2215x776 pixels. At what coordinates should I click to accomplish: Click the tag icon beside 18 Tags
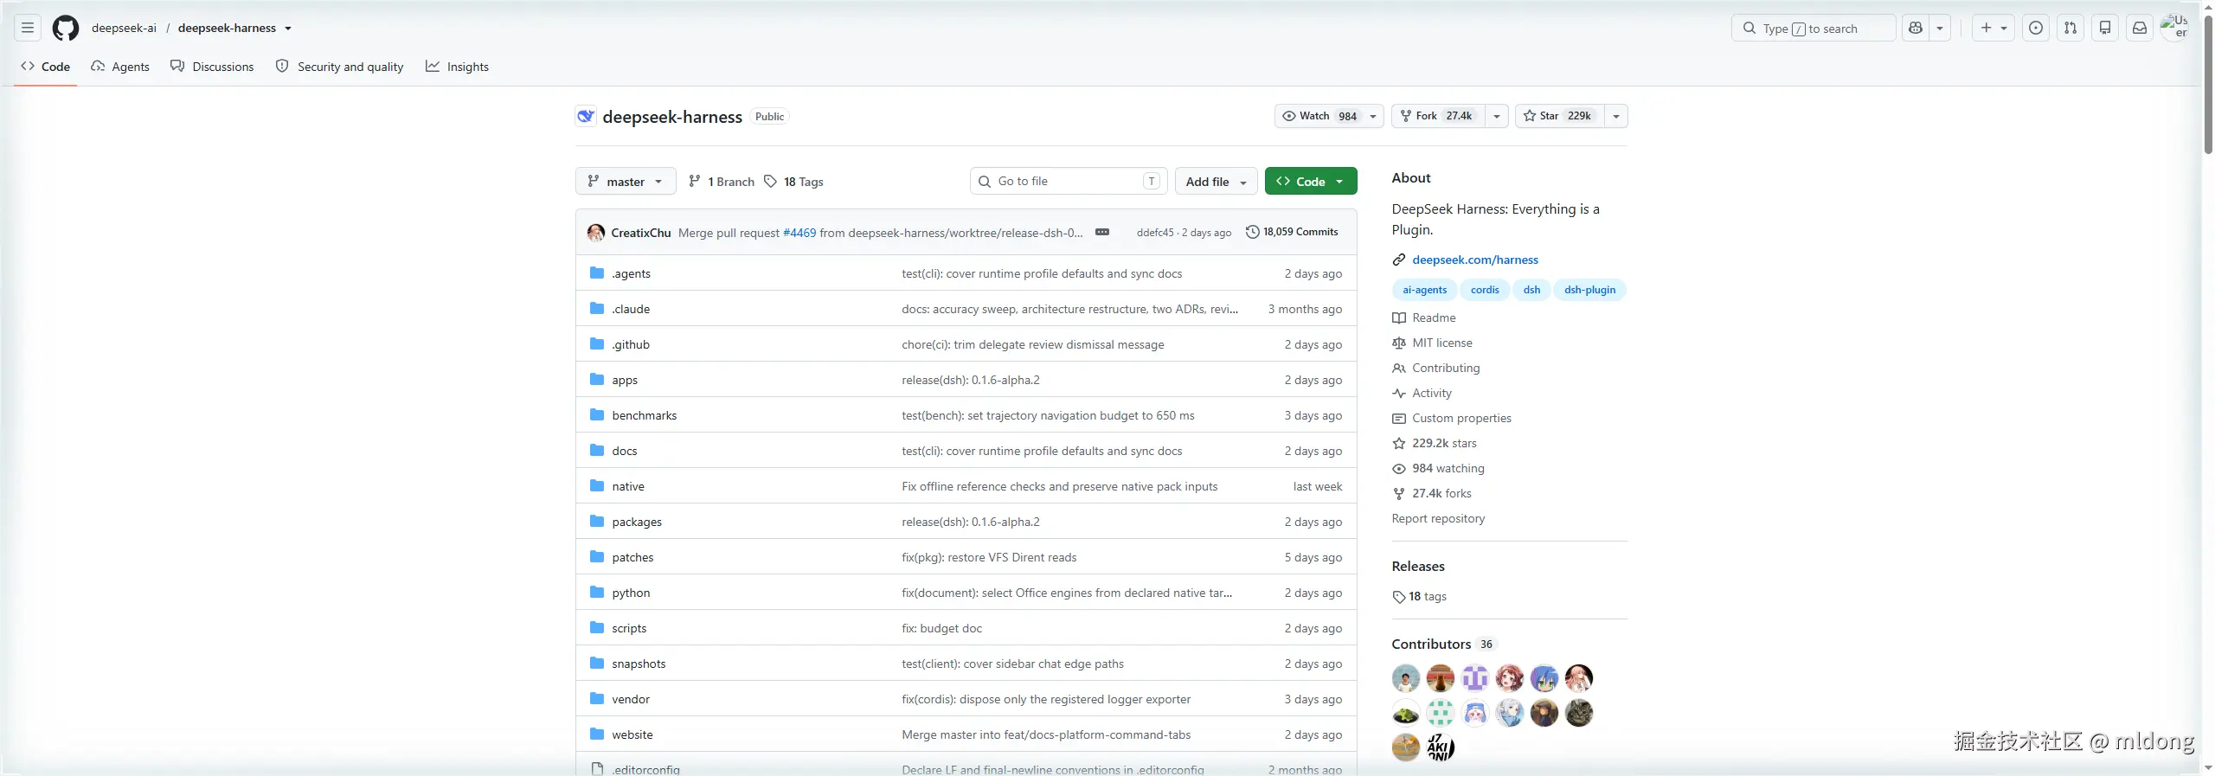771,182
